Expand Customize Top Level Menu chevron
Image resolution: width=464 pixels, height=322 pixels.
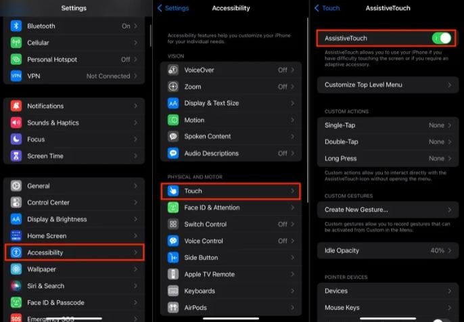(x=450, y=85)
